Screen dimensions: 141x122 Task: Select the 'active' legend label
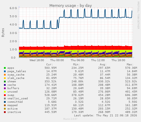pyautogui.click(x=12, y=109)
